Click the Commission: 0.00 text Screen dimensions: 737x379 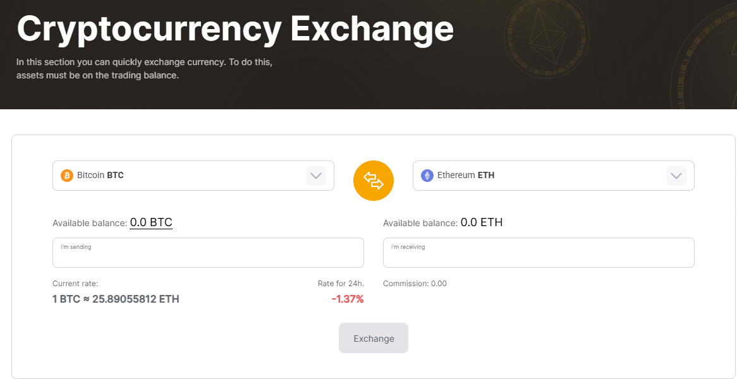point(415,284)
